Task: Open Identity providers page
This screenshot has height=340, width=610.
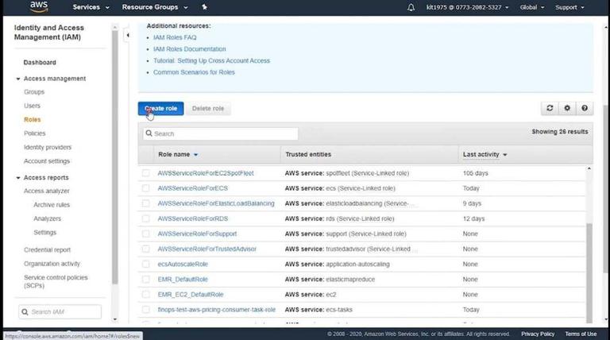Action: [48, 147]
